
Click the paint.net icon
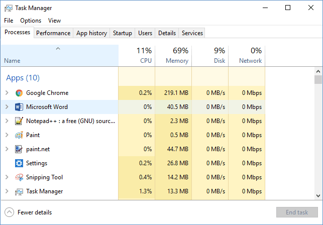[19, 149]
